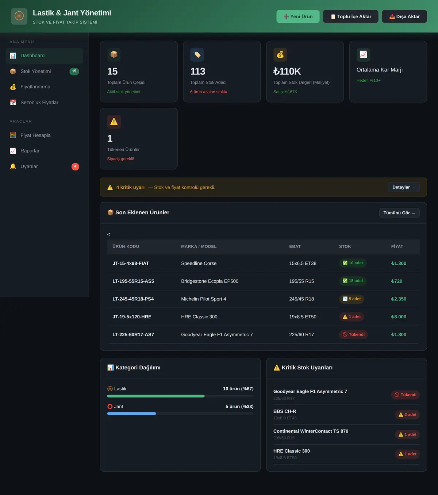The image size is (438, 495).
Task: Click Continental WinterContact TS 870 alert entry
Action: click(346, 434)
